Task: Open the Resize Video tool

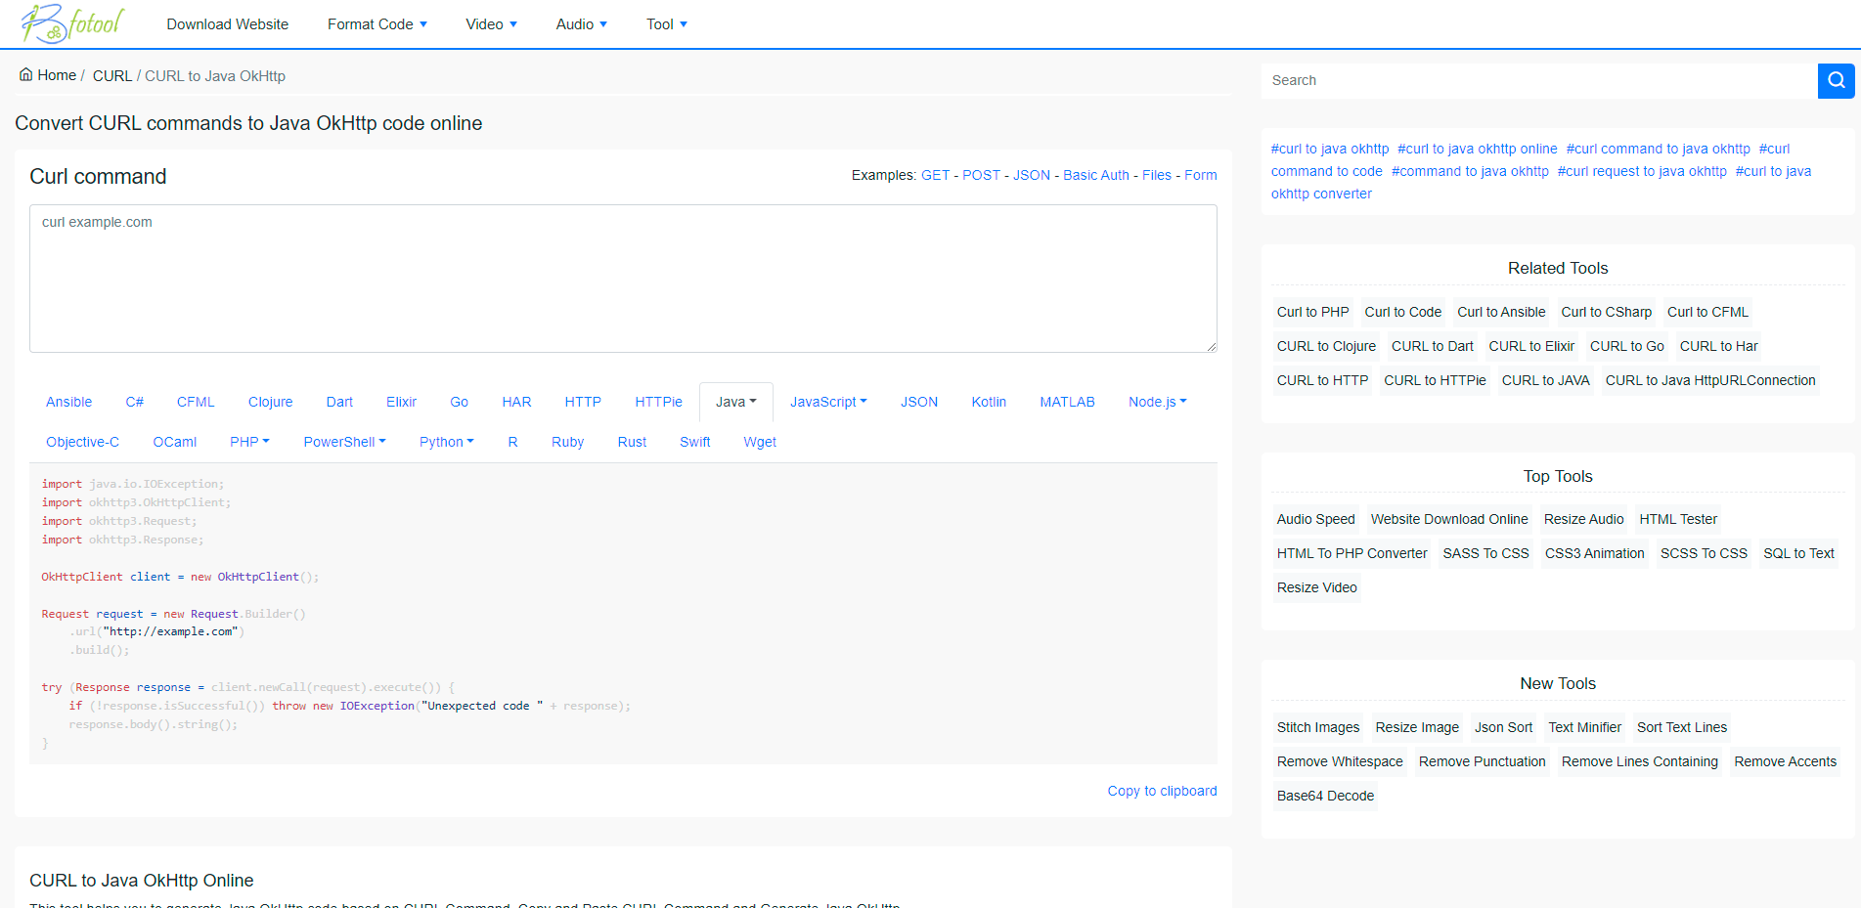Action: (x=1316, y=587)
